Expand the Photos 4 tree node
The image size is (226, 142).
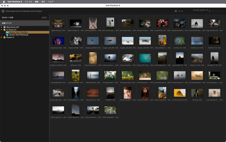2,37
